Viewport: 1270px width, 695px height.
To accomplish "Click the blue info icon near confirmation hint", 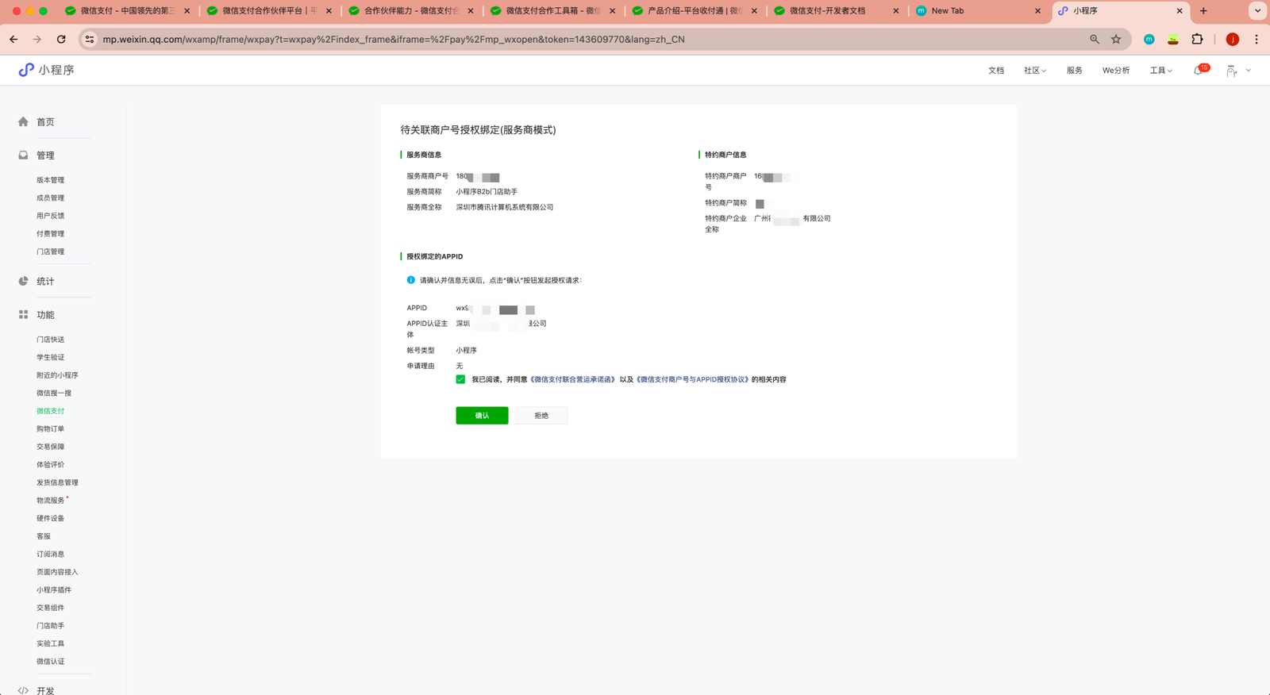I will click(410, 280).
